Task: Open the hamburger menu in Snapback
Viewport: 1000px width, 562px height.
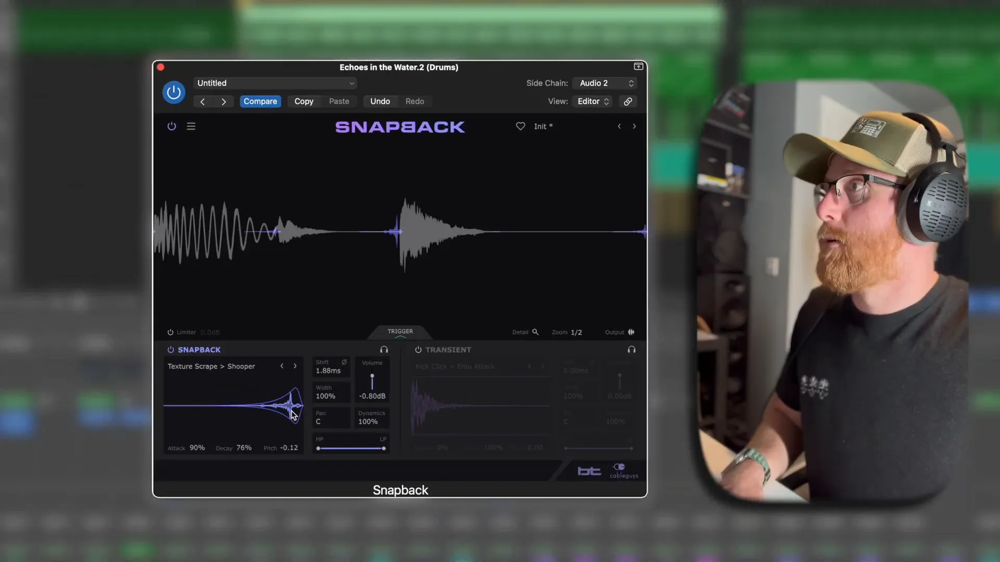Action: 191,126
